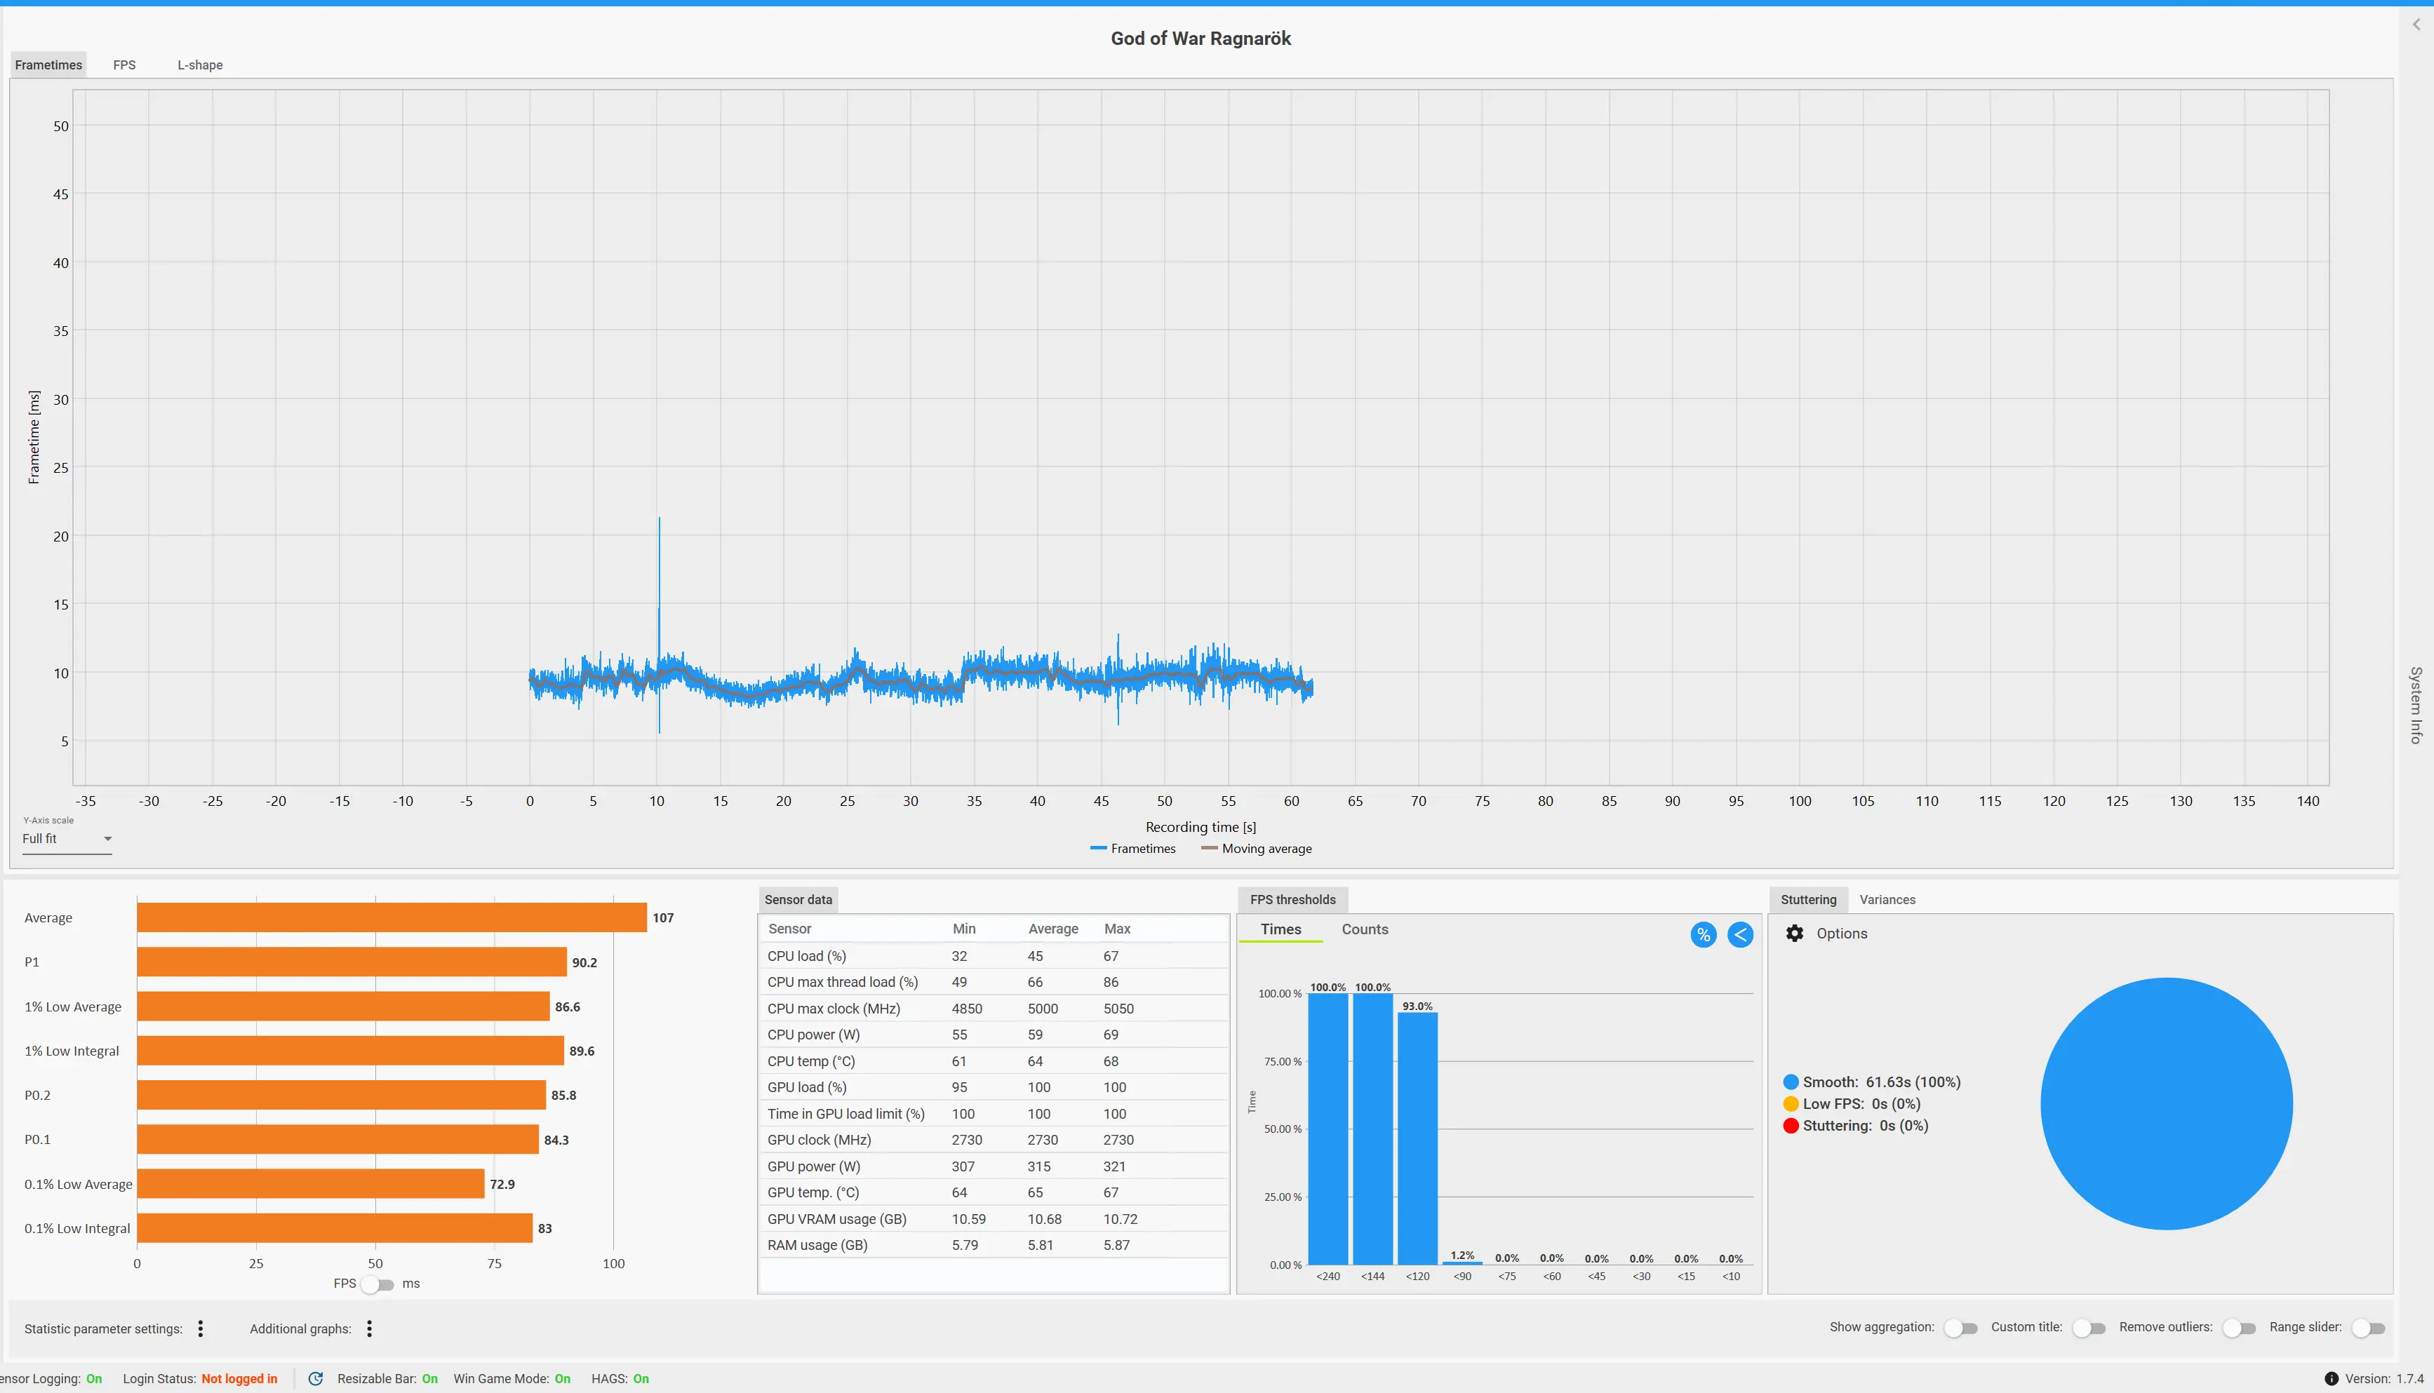Screen dimensions: 2434x1393
Task: Switch to the Frametimes tab
Action: click(x=49, y=65)
